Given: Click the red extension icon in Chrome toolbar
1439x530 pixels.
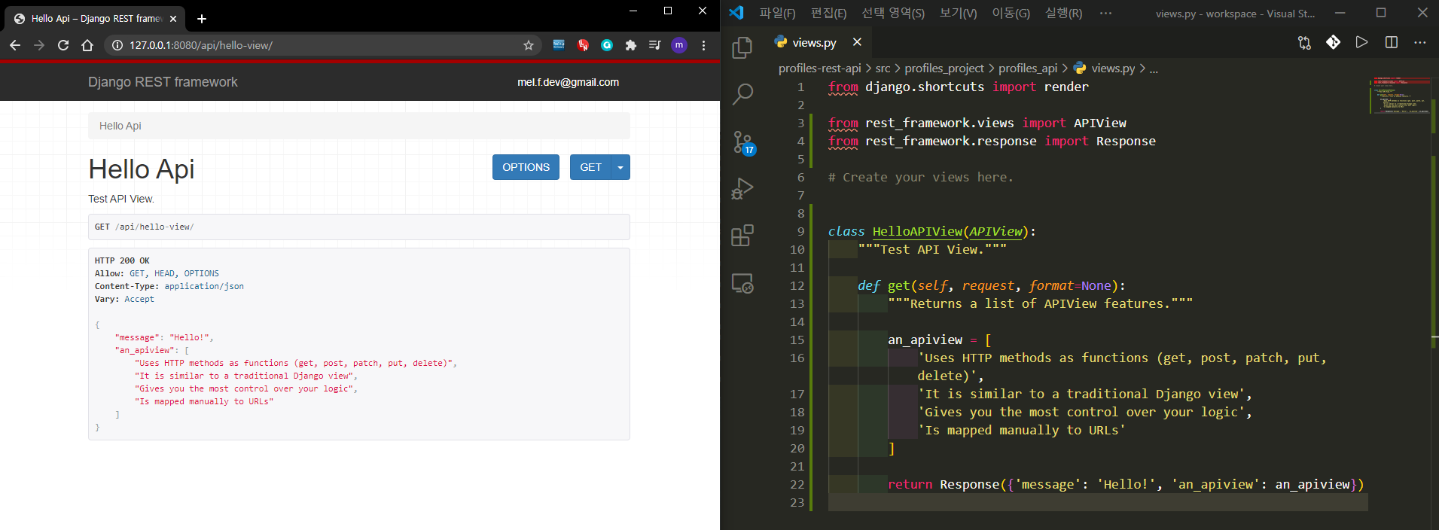Looking at the screenshot, I should pyautogui.click(x=583, y=45).
